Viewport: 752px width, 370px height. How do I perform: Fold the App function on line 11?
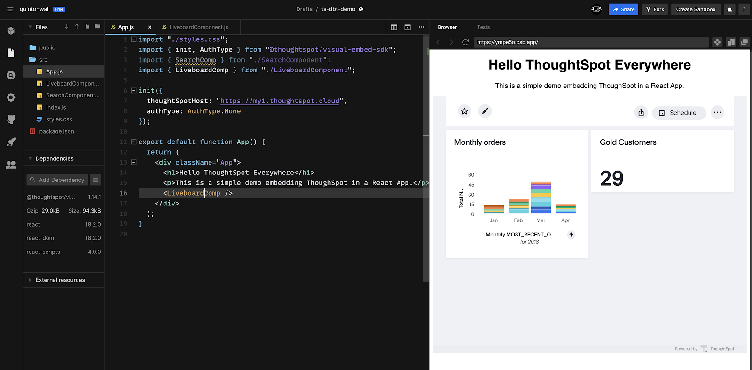[133, 142]
